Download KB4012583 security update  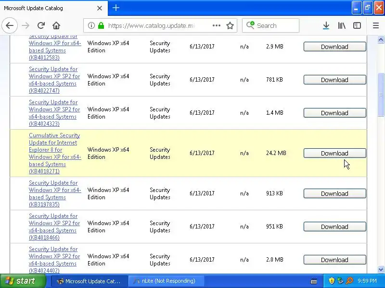point(334,47)
